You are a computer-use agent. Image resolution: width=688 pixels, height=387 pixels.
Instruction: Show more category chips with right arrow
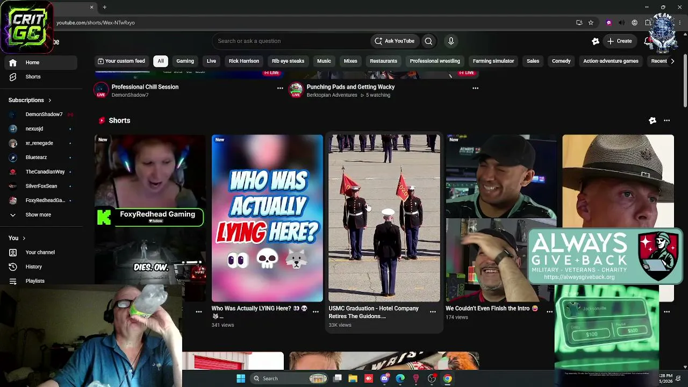tap(672, 61)
